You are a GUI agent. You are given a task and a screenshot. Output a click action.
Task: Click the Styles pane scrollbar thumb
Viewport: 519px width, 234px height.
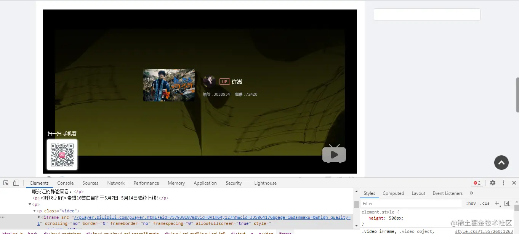pyautogui.click(x=516, y=208)
